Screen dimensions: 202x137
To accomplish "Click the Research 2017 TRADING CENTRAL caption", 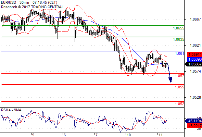I will (x=32, y=7).
